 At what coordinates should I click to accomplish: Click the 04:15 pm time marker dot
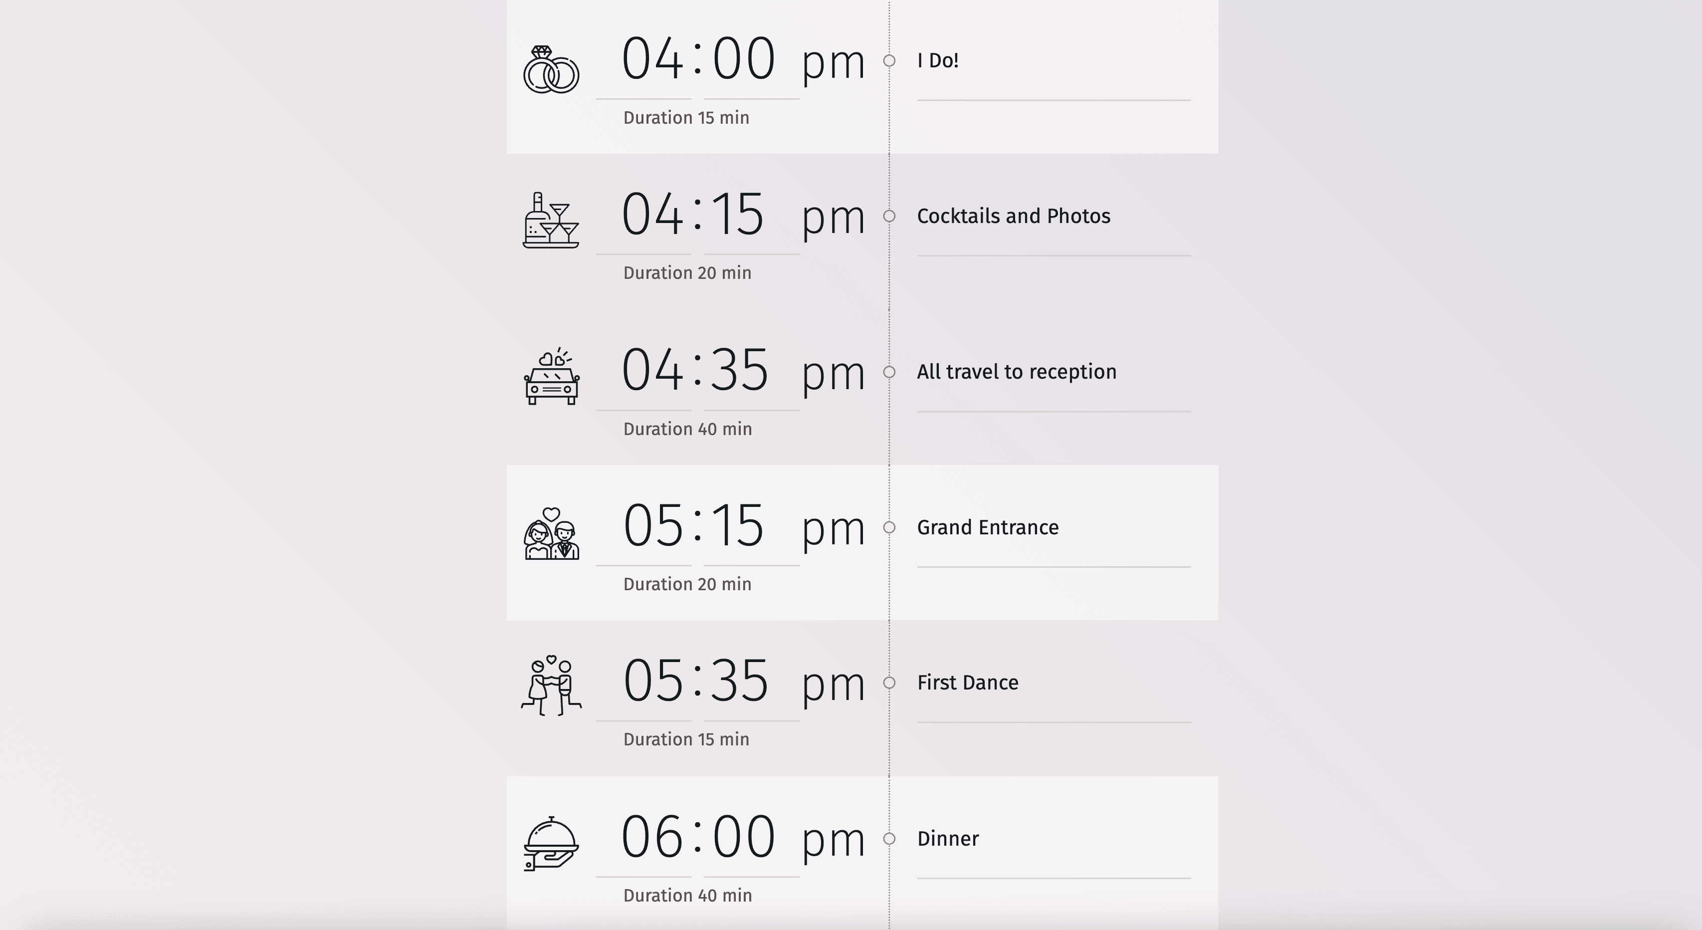coord(889,217)
